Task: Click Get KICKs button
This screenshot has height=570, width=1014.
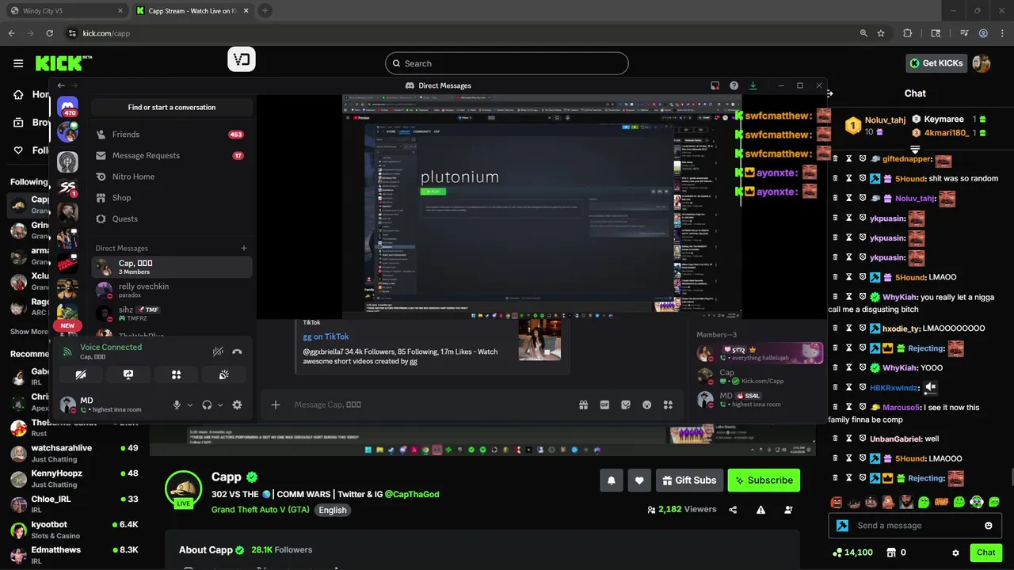Action: (936, 63)
